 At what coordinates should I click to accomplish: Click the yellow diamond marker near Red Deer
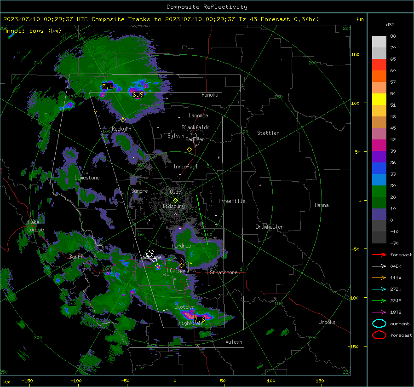tap(190, 150)
